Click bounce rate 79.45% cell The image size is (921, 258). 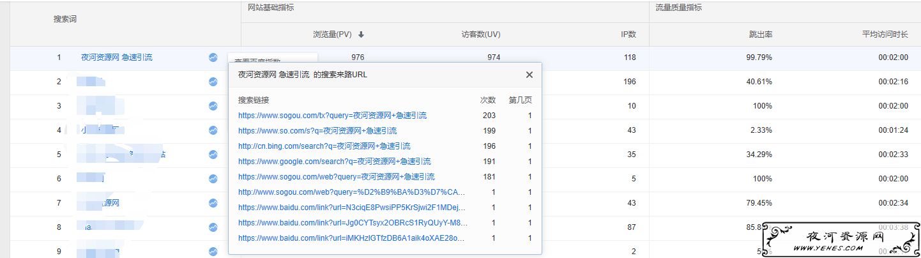coord(759,203)
